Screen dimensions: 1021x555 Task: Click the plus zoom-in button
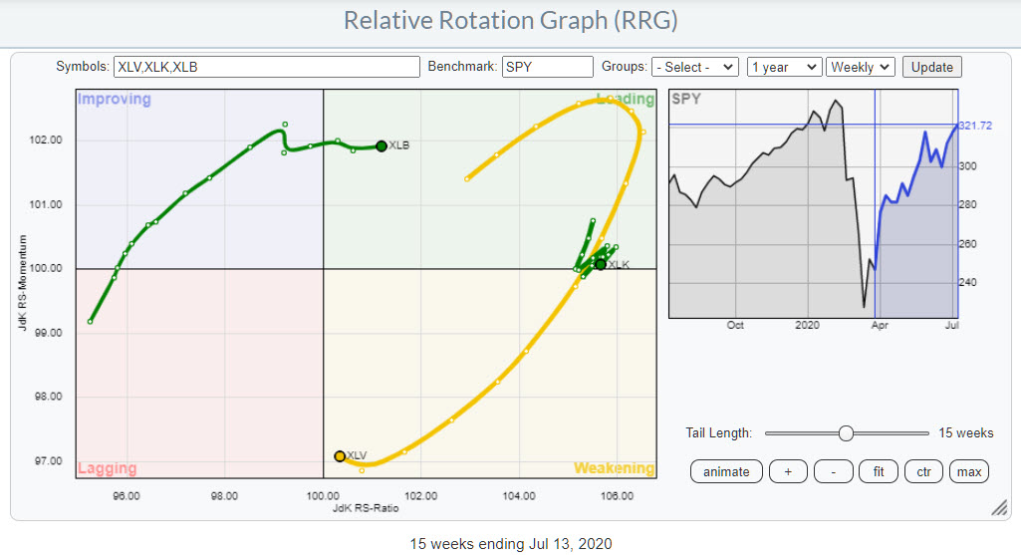(788, 471)
